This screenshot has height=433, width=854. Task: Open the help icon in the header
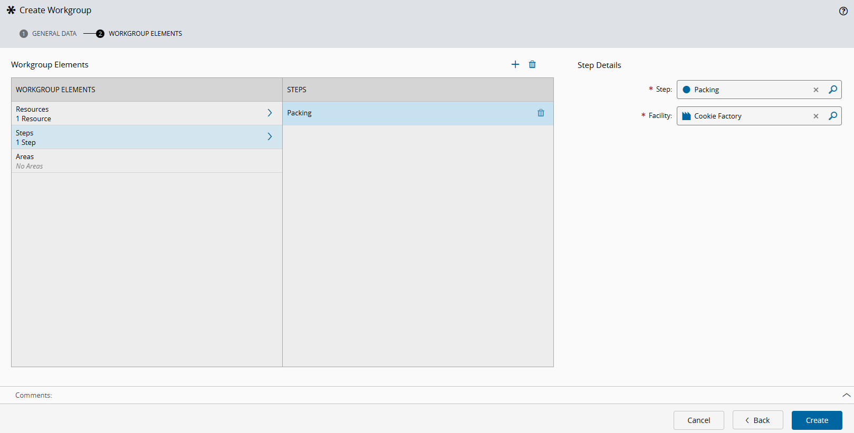coord(843,11)
